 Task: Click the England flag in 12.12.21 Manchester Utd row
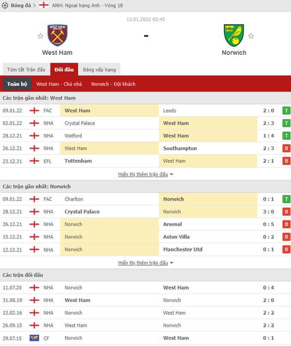click(x=34, y=249)
